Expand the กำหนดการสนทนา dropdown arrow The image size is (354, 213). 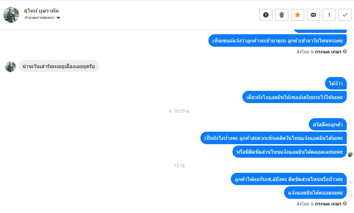tap(58, 18)
